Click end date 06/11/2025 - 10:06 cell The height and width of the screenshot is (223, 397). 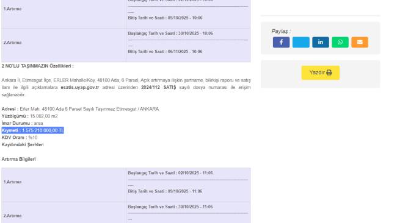click(x=165, y=52)
